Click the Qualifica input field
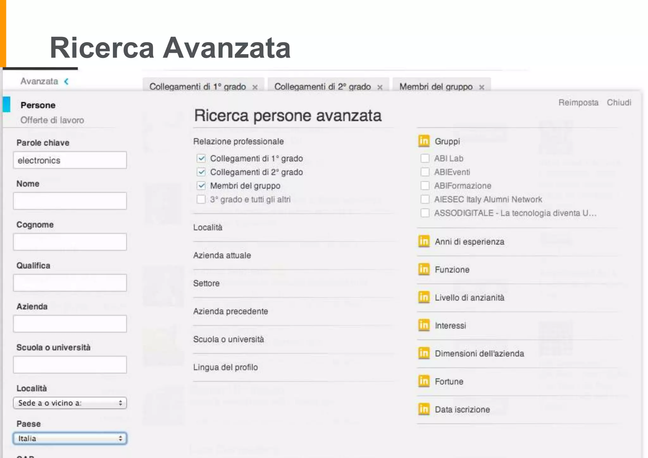 tap(70, 283)
